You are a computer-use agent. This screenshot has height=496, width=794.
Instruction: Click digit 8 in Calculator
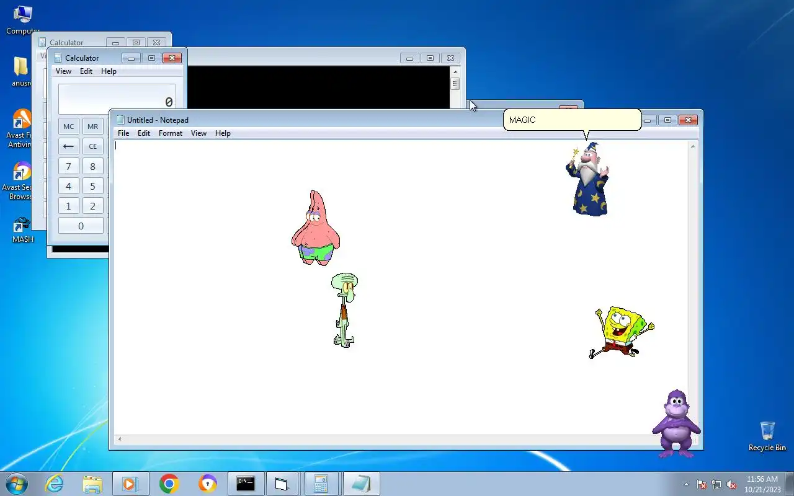(x=93, y=166)
